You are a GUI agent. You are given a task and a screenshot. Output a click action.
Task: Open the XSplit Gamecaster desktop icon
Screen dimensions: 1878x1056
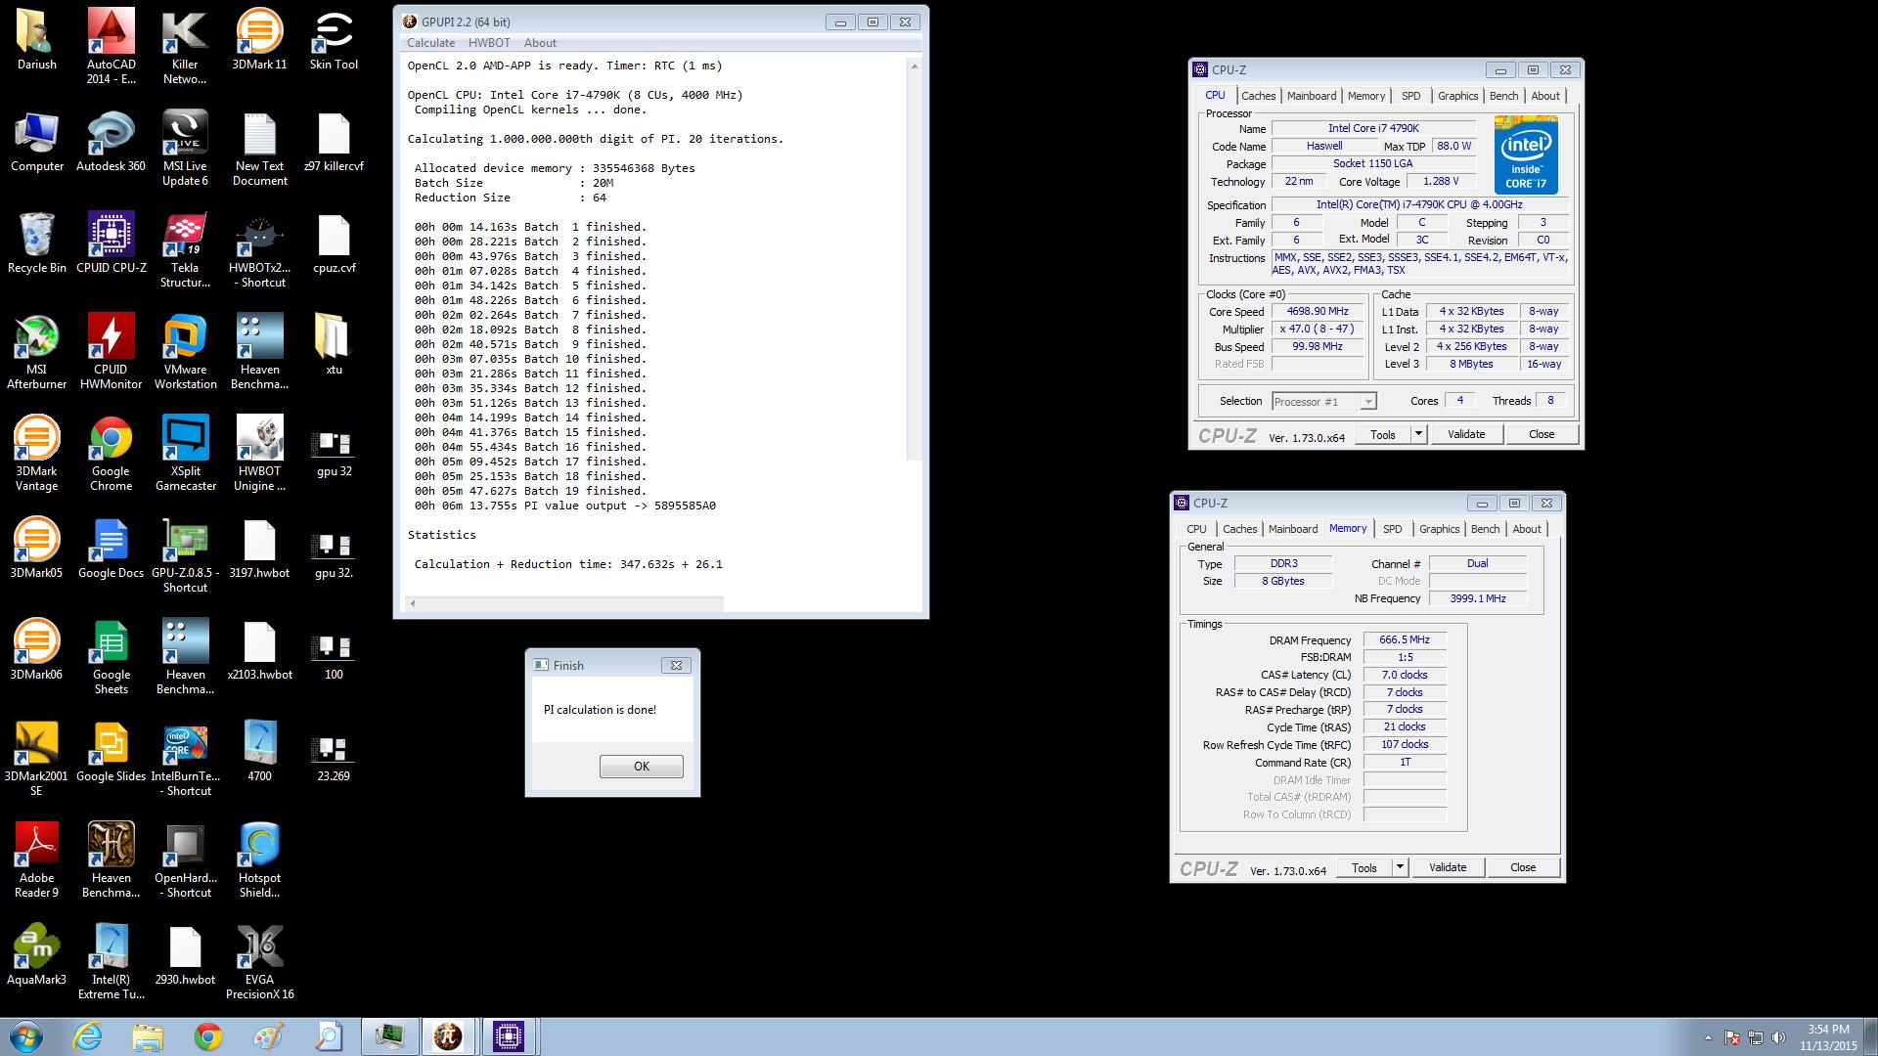point(185,454)
